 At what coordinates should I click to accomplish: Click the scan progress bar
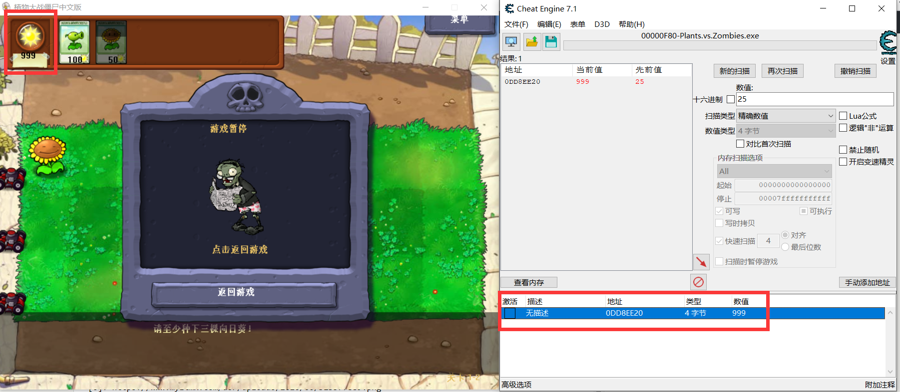pos(720,45)
